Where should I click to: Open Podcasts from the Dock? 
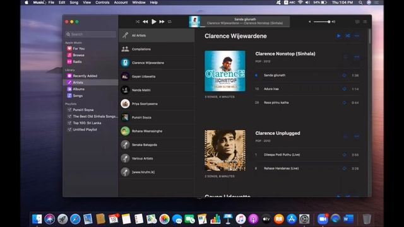[x=254, y=219]
